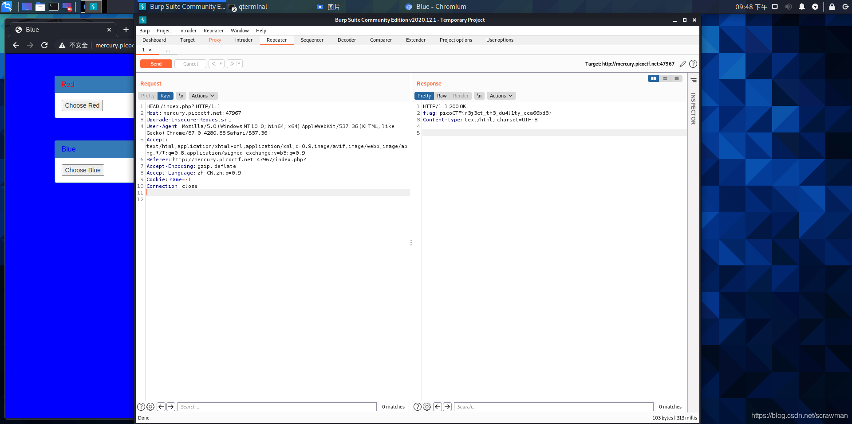Close the Blue browser tab

pos(109,30)
